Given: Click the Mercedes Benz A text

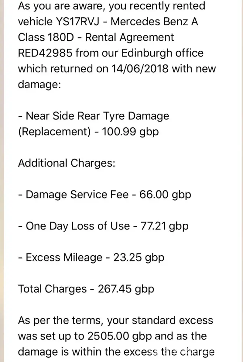Looking at the screenshot, I should coord(154,22).
